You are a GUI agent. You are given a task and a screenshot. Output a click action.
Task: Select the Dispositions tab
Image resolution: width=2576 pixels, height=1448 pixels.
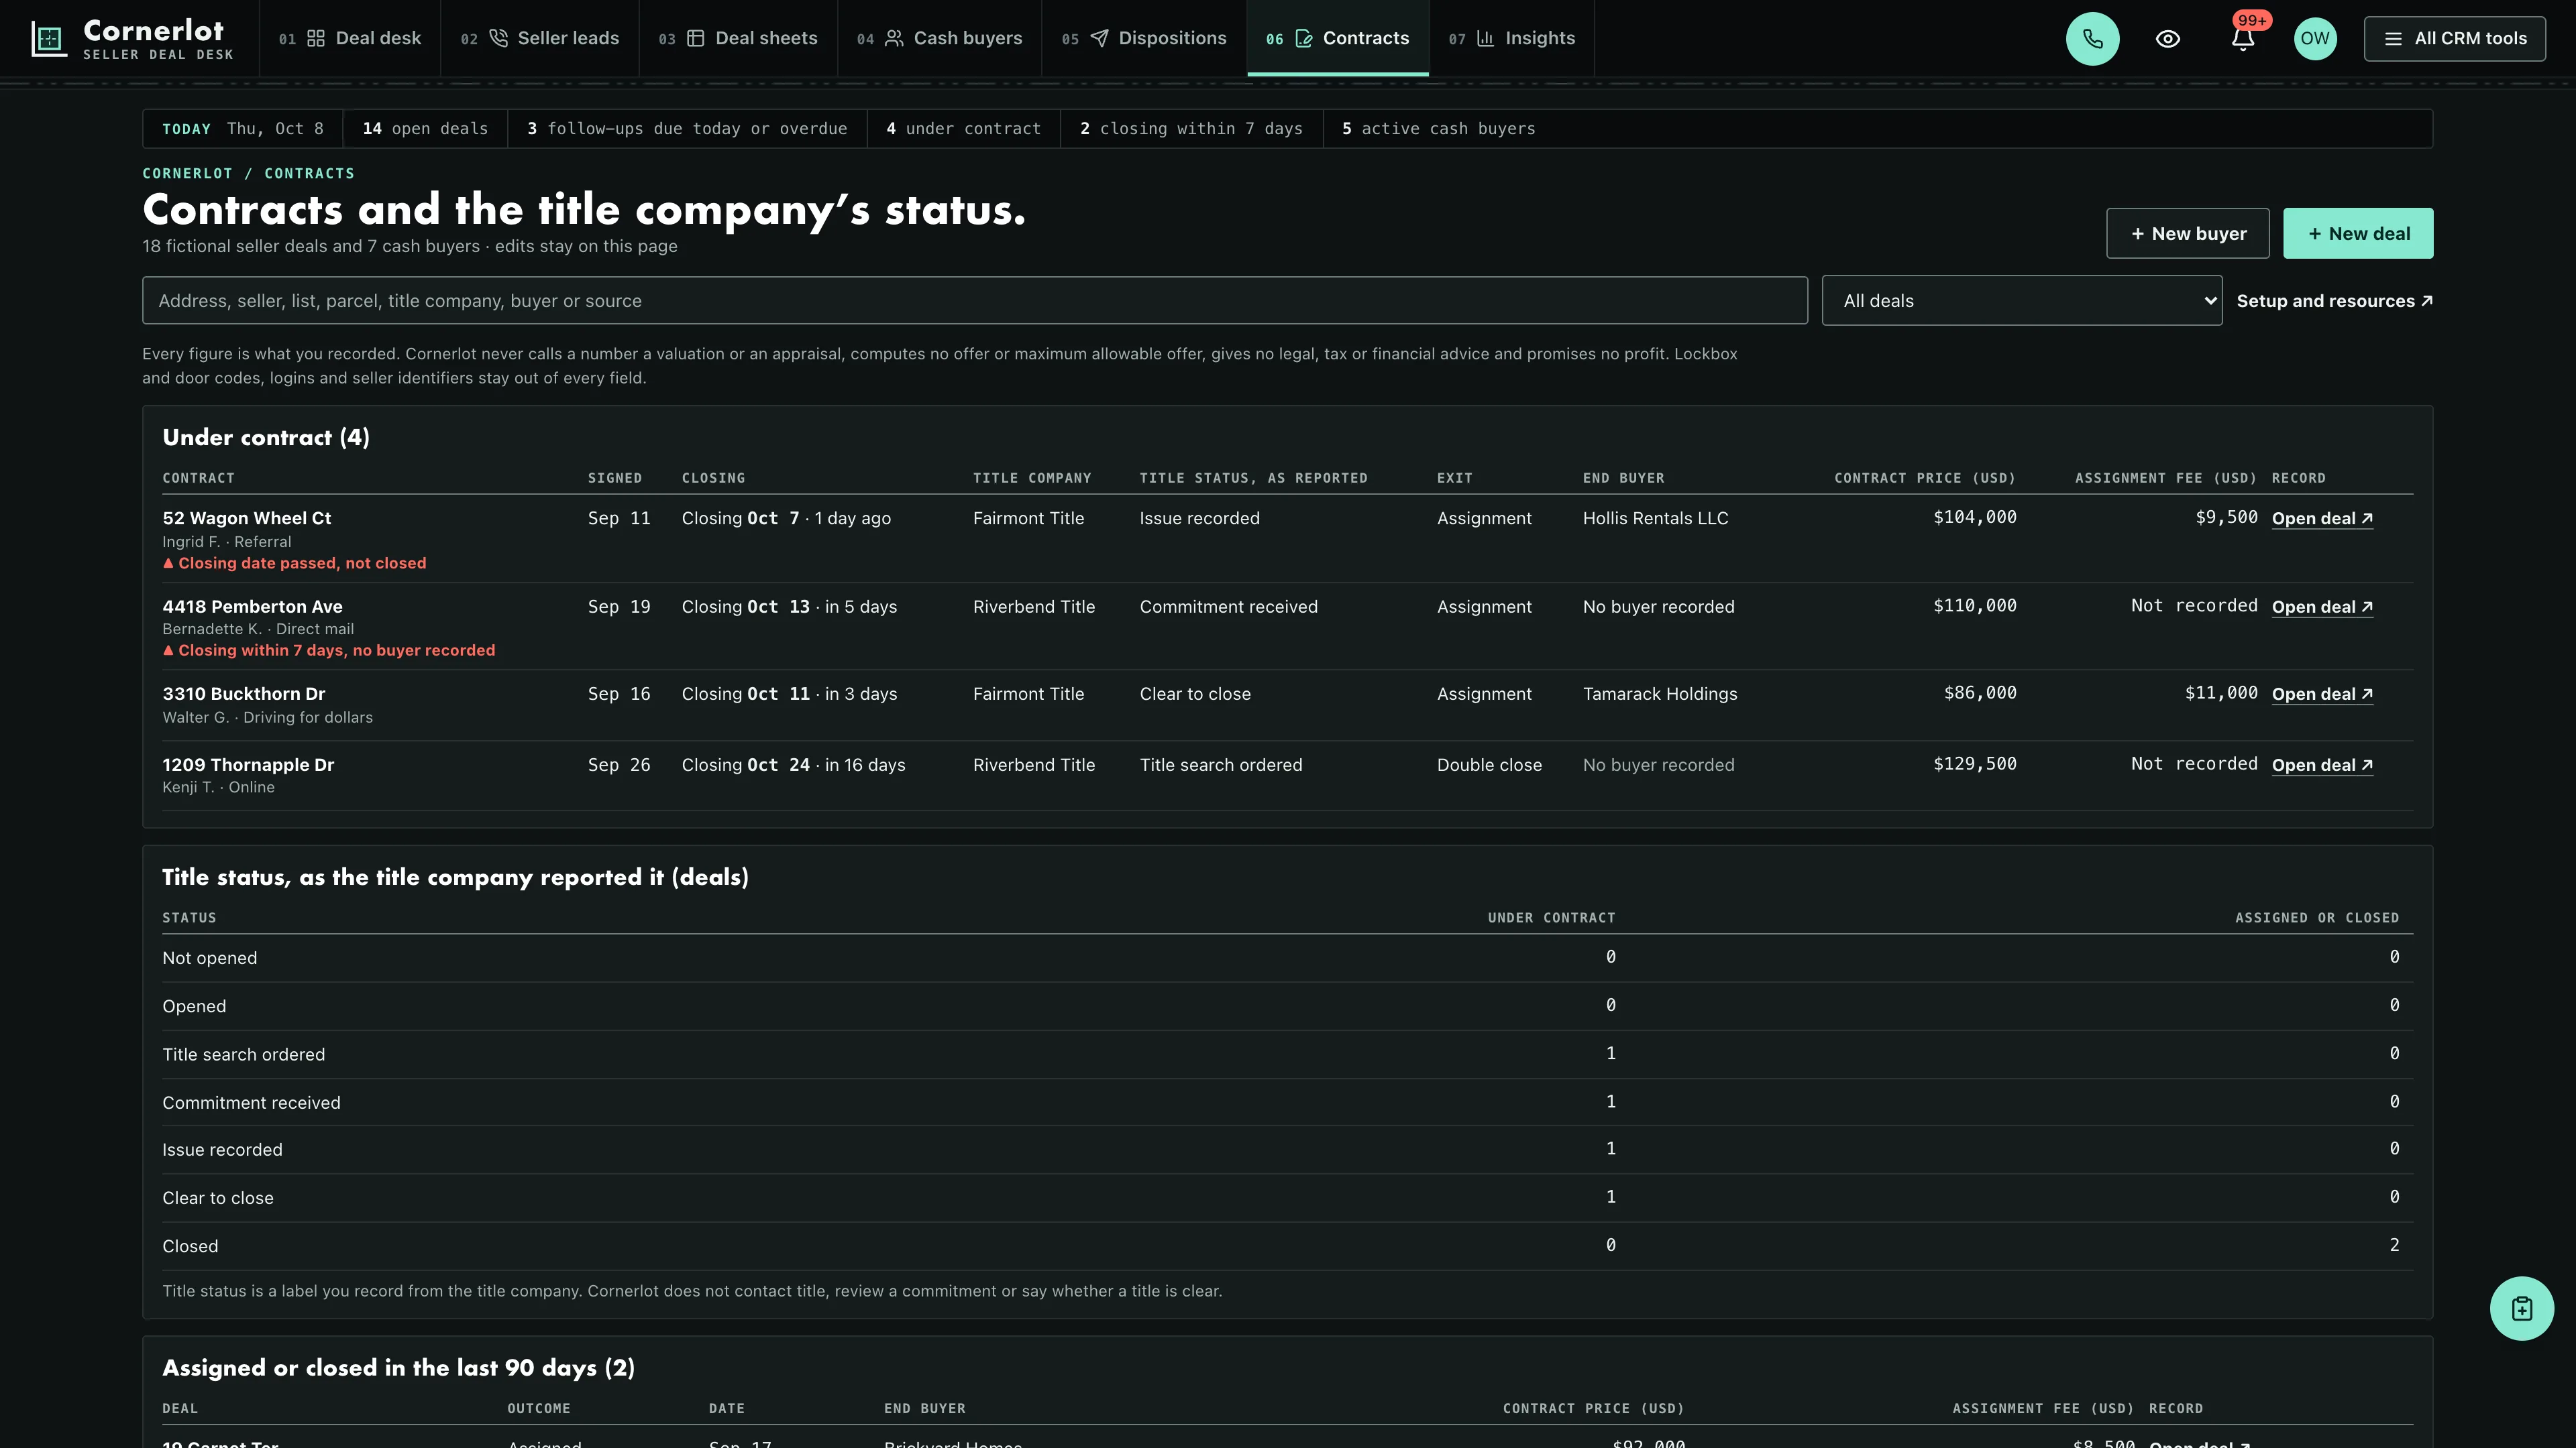click(1144, 38)
